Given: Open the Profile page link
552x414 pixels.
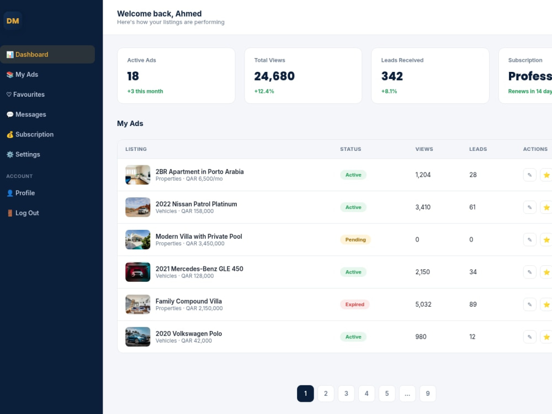Looking at the screenshot, I should click(47, 193).
